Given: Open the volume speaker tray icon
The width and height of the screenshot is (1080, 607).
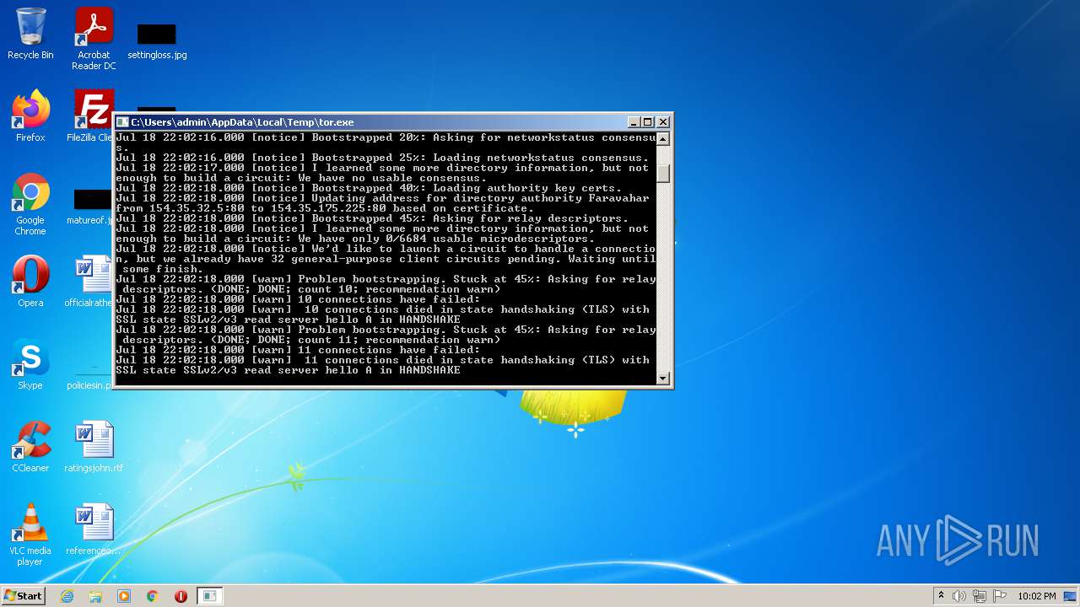Looking at the screenshot, I should (959, 596).
